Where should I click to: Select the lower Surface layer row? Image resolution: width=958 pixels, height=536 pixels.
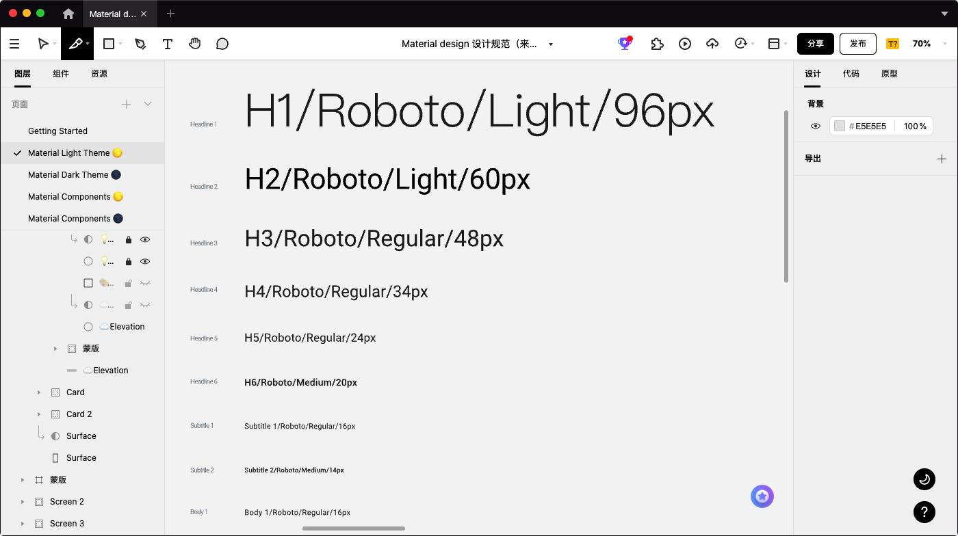pyautogui.click(x=82, y=458)
